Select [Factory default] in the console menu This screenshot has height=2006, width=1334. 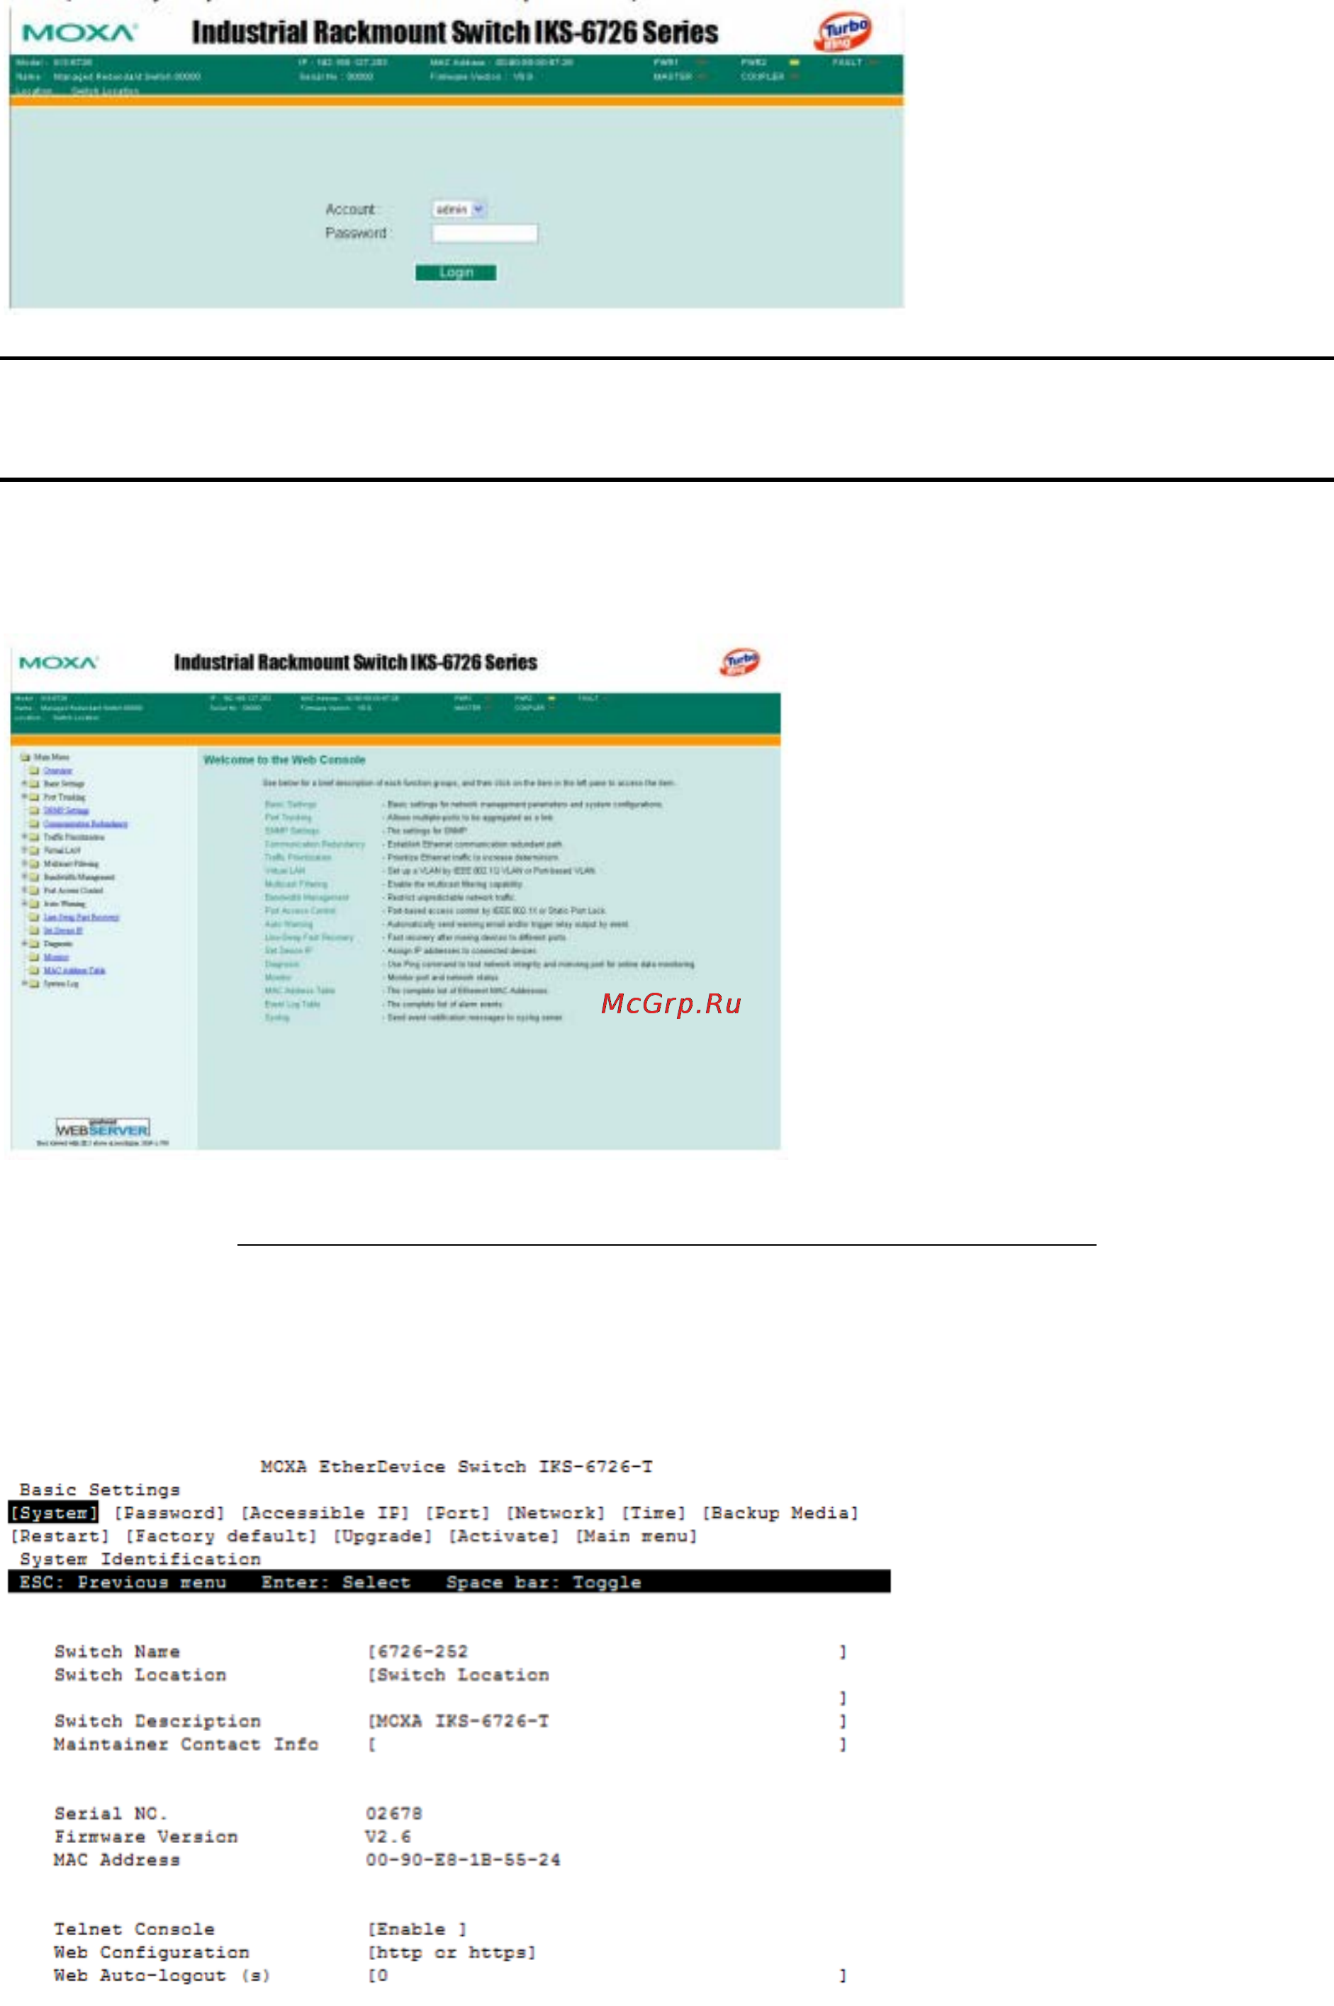point(221,1536)
